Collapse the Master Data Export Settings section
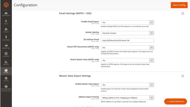The width and height of the screenshot is (190, 107). (x=183, y=76)
